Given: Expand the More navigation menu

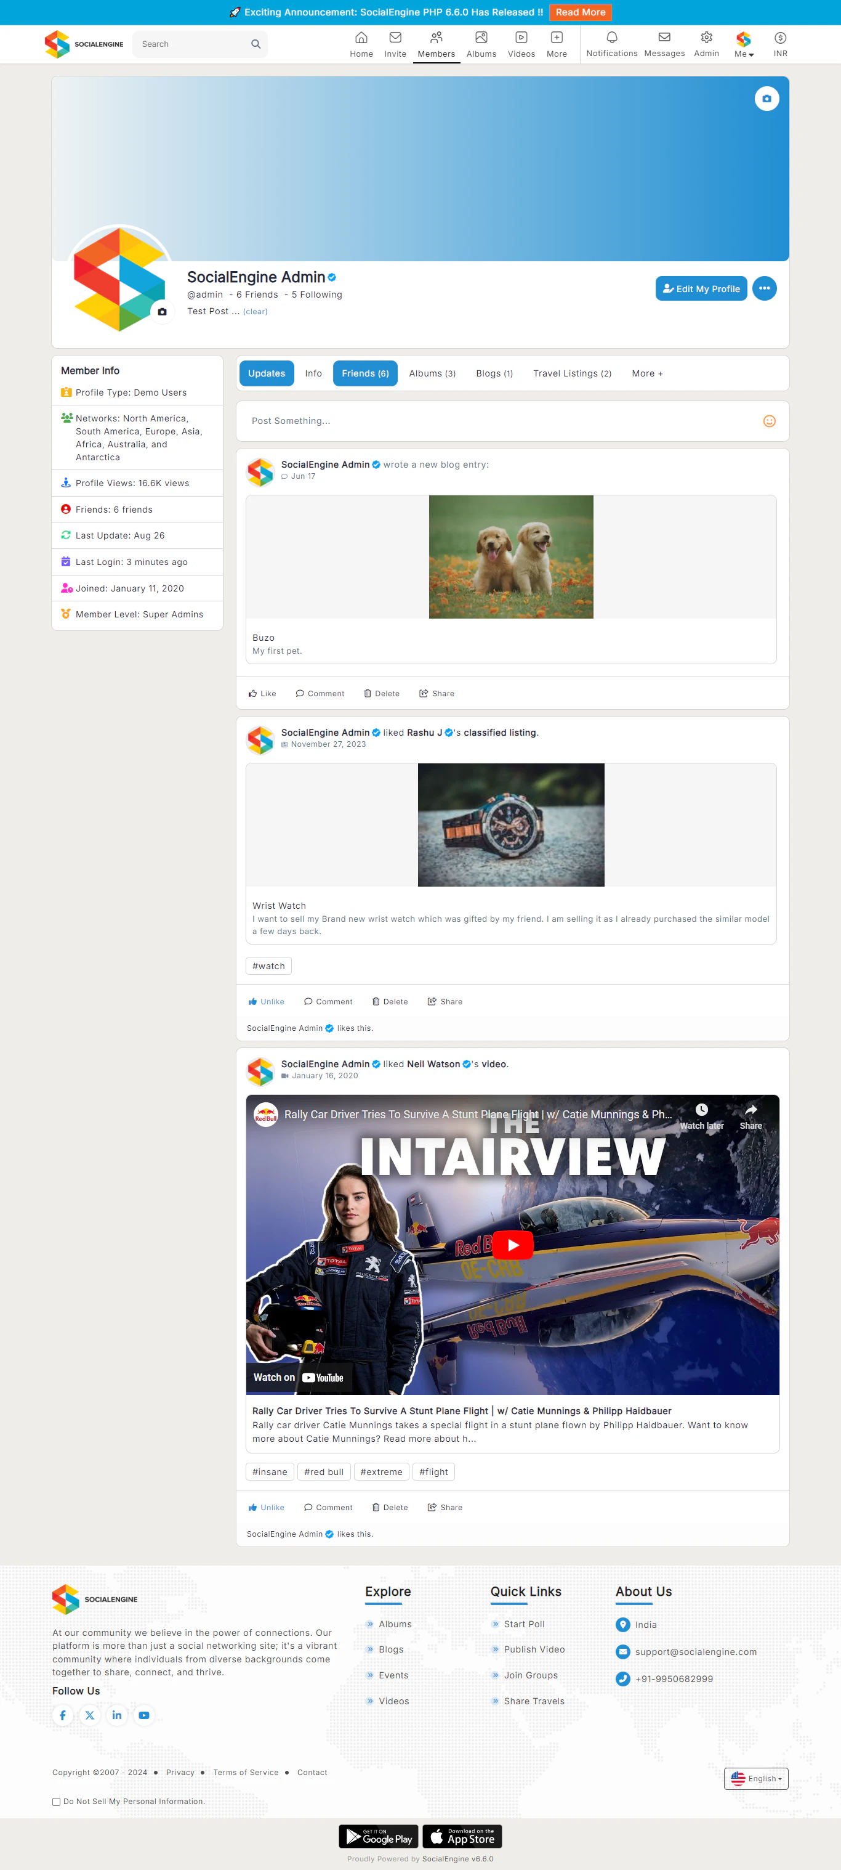Looking at the screenshot, I should [557, 44].
